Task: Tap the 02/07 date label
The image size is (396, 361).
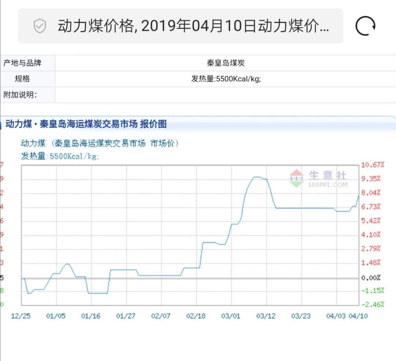Action: click(x=161, y=316)
